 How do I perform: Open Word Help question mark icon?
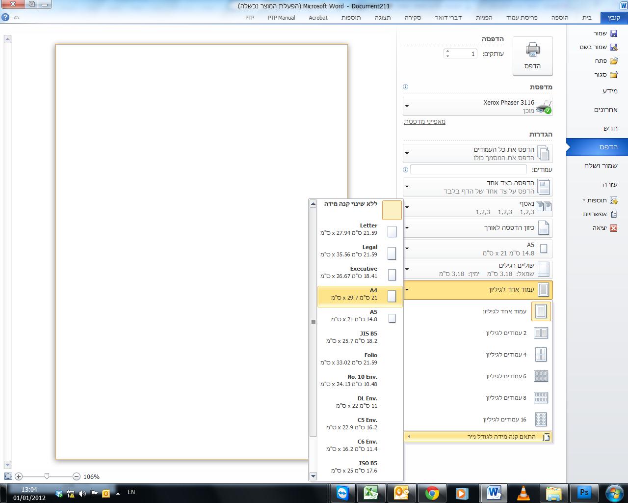tap(5, 17)
